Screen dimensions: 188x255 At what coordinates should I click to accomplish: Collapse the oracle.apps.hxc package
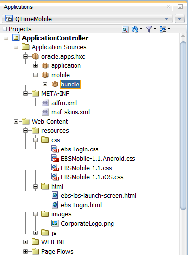click(25, 57)
